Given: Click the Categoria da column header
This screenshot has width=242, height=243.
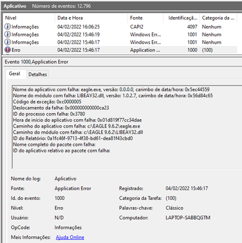Looking at the screenshot, I should click(218, 18).
